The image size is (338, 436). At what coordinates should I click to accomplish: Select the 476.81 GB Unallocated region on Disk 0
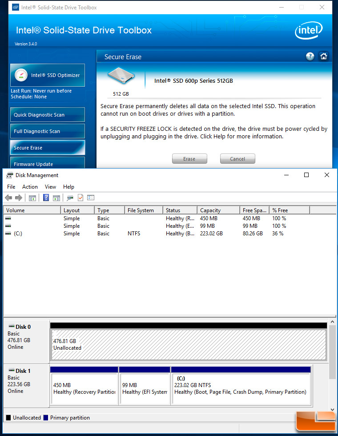(x=189, y=344)
